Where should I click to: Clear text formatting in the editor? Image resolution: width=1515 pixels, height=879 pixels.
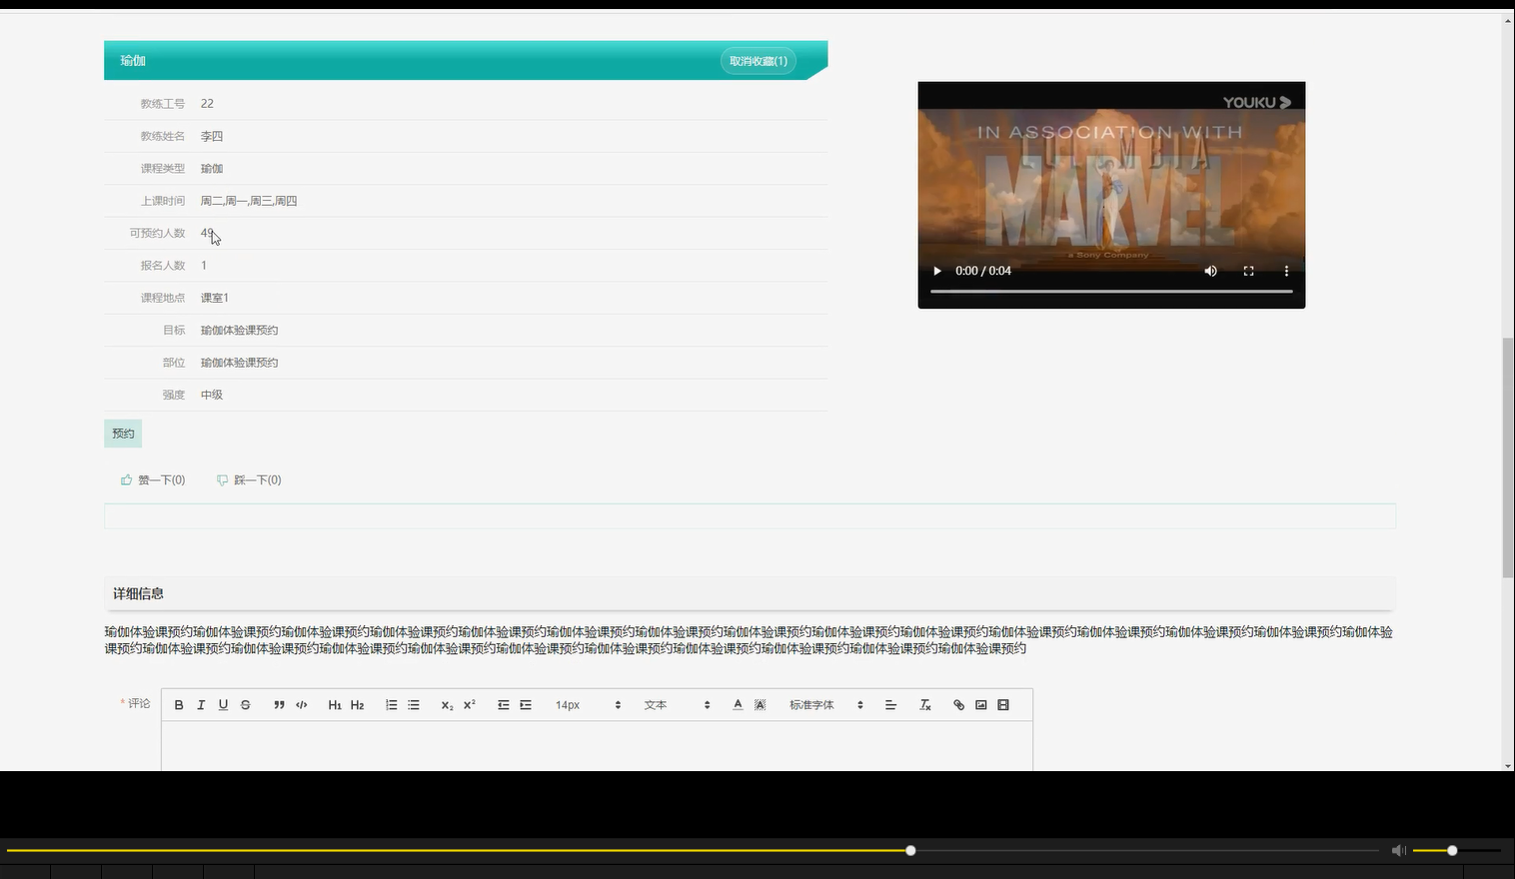pyautogui.click(x=925, y=705)
